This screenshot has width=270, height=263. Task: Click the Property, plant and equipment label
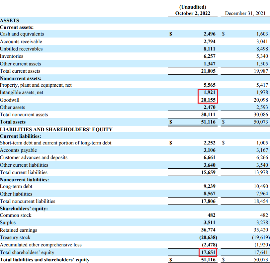[36, 85]
